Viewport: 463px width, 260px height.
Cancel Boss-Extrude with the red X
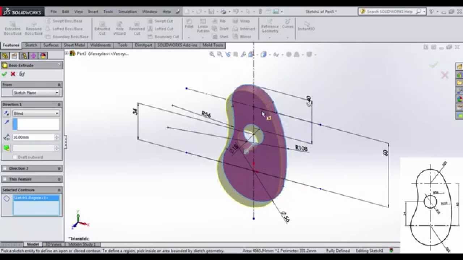pyautogui.click(x=13, y=74)
